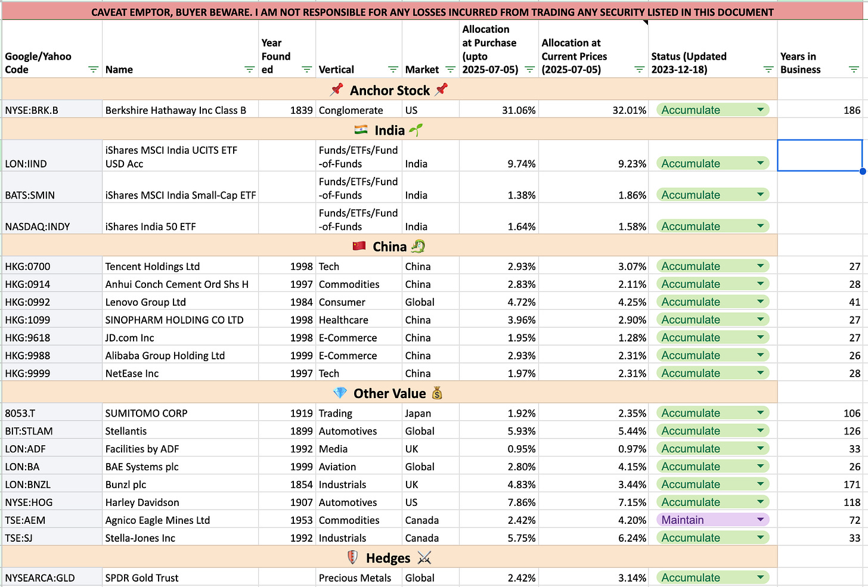Image resolution: width=868 pixels, height=587 pixels.
Task: Open filter icon on Status column
Action: pyautogui.click(x=768, y=70)
